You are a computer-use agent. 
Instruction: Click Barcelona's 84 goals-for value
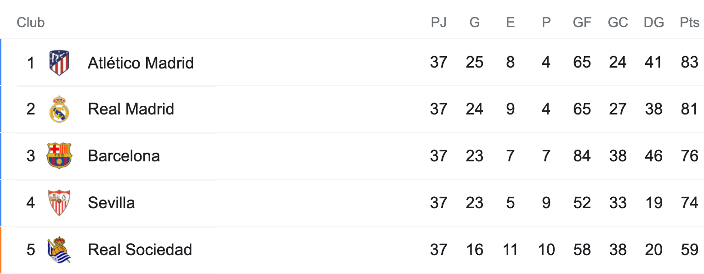[x=582, y=156]
